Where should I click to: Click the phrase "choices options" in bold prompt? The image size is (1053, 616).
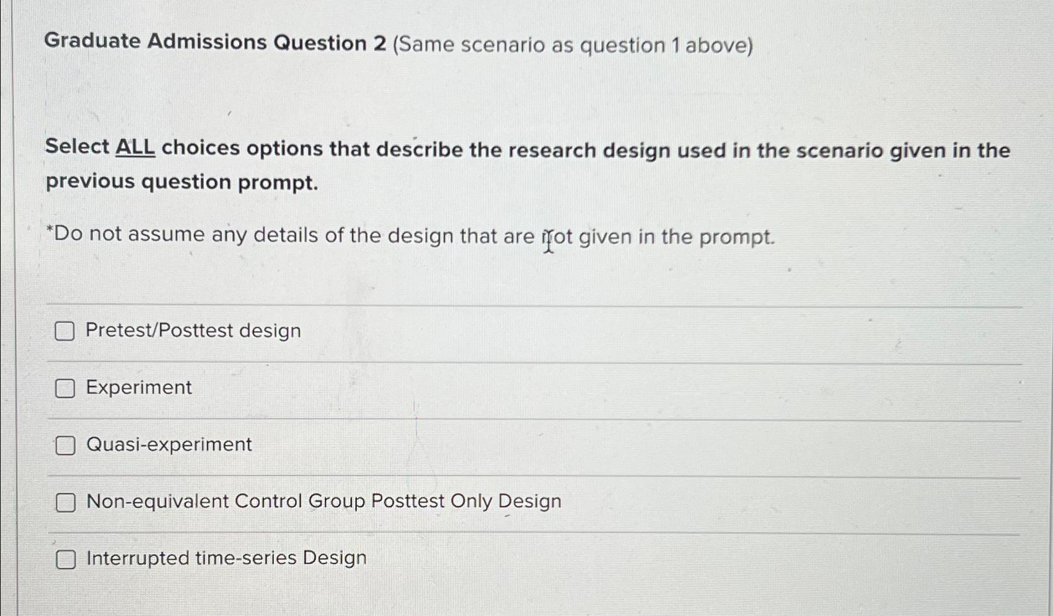coord(242,149)
